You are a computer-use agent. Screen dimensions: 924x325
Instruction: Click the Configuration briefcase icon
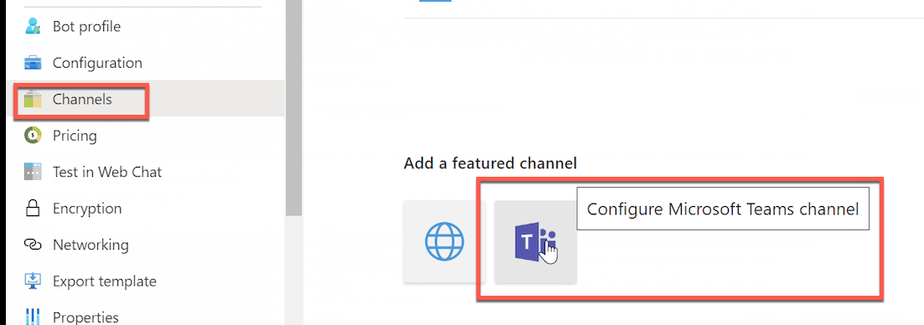click(33, 63)
